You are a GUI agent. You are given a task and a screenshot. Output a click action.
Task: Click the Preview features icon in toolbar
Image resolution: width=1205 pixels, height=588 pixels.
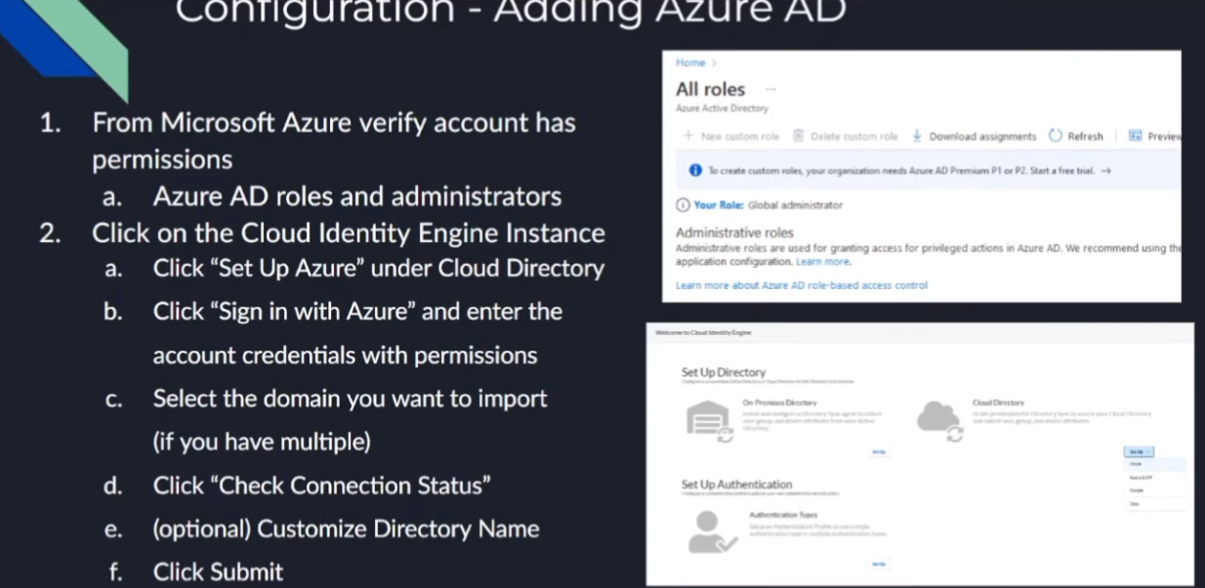coord(1136,137)
